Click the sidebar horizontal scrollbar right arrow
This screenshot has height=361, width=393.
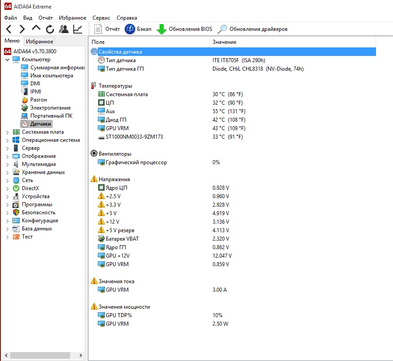tap(81, 355)
